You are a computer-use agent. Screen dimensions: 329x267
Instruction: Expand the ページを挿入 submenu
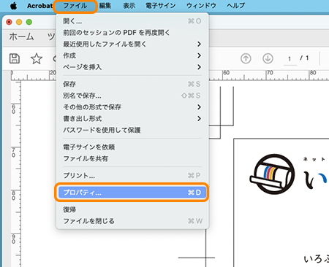pyautogui.click(x=132, y=67)
